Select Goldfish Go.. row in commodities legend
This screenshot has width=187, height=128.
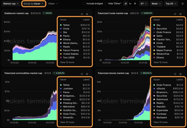(x=75, y=110)
